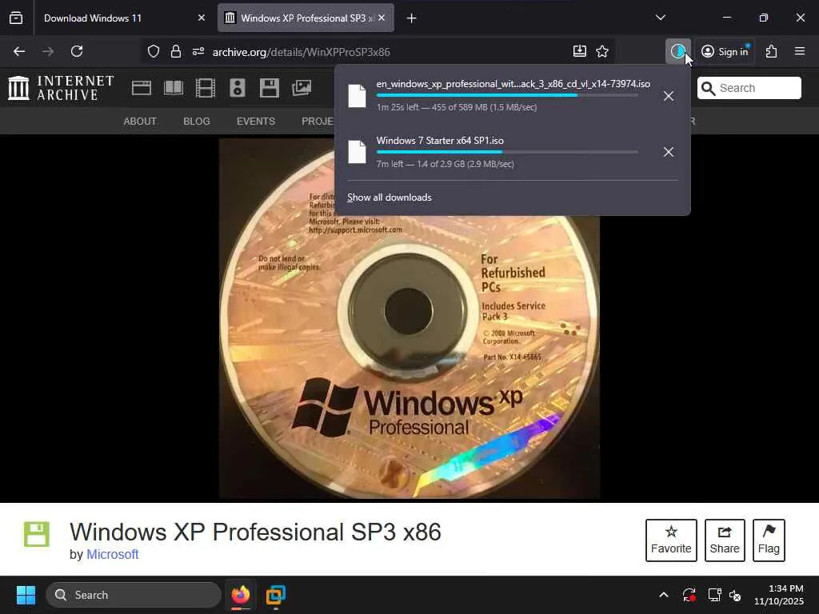Open the clock showing 1:34 PM
Image resolution: width=819 pixels, height=614 pixels.
pyautogui.click(x=779, y=595)
